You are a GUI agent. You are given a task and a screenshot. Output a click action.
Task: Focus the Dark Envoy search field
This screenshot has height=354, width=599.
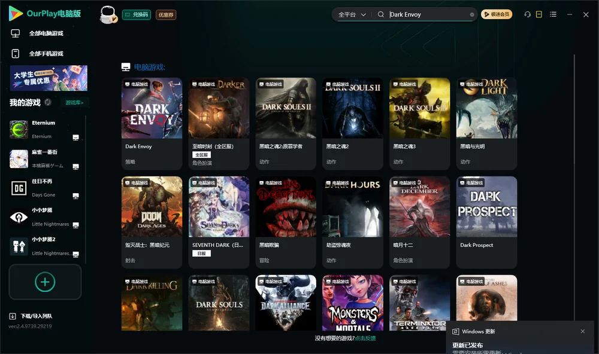point(428,14)
